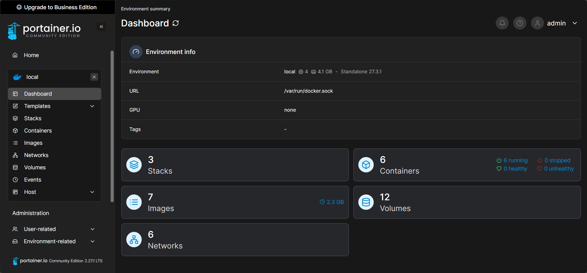Screen dimensions: 587x273
Task: Refresh the dashboard with reload icon
Action: point(175,23)
